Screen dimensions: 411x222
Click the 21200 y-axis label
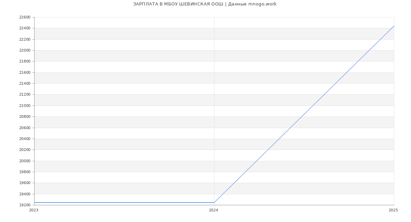(x=25, y=95)
